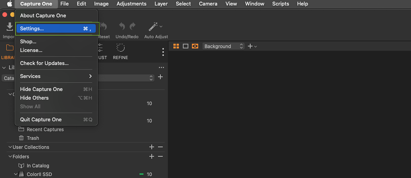Switch to single viewer mode
The height and width of the screenshot is (178, 411).
(x=185, y=47)
